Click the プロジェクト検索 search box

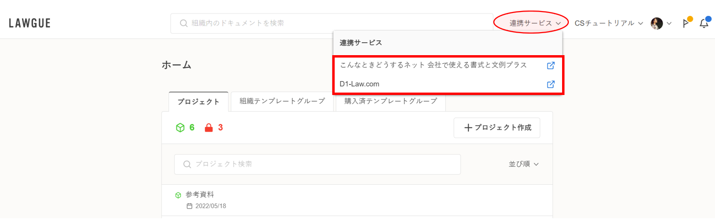pyautogui.click(x=317, y=164)
